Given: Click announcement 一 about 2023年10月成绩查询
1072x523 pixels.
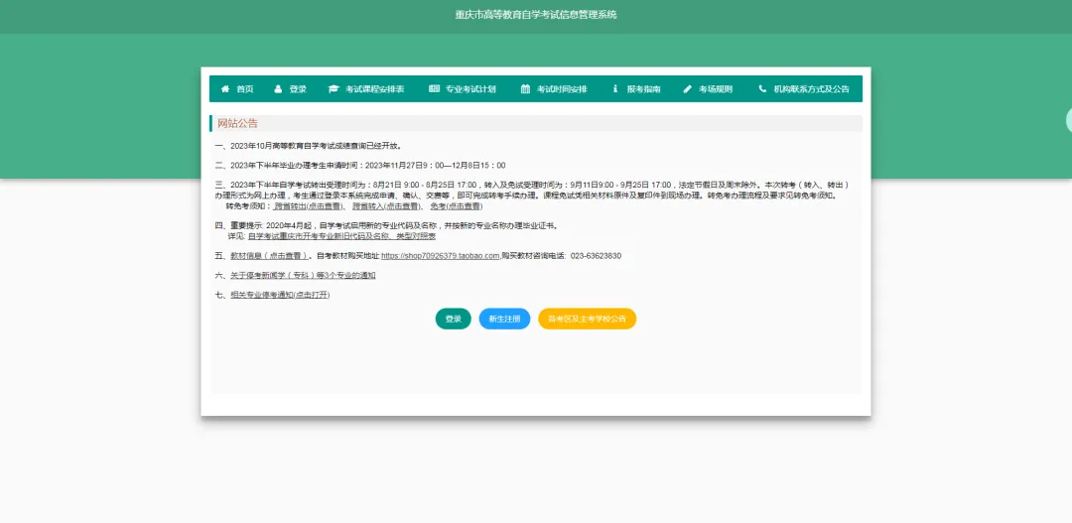Looking at the screenshot, I should (x=309, y=146).
